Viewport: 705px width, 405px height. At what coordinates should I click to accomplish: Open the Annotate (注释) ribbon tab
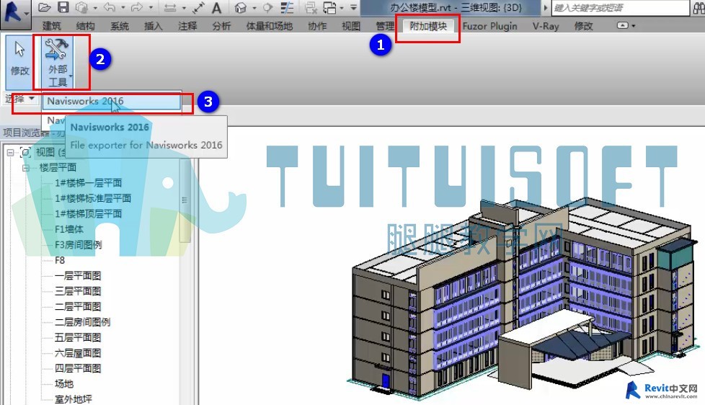tap(187, 26)
